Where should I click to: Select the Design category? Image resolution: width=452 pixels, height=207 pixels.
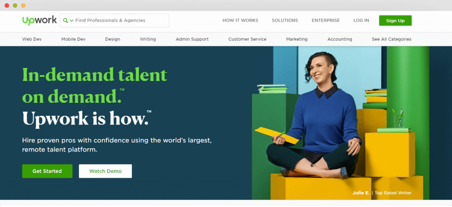pyautogui.click(x=113, y=39)
